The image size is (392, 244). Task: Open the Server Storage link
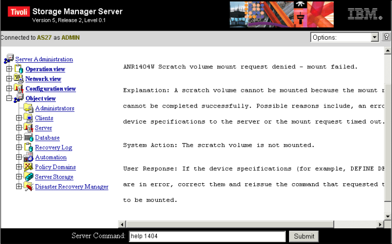point(54,177)
